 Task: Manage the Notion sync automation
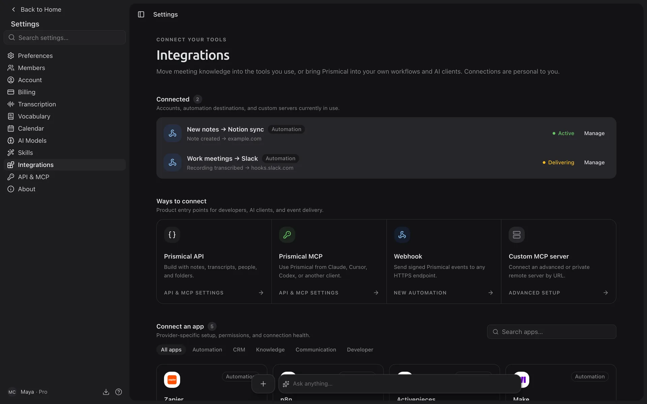(x=594, y=133)
